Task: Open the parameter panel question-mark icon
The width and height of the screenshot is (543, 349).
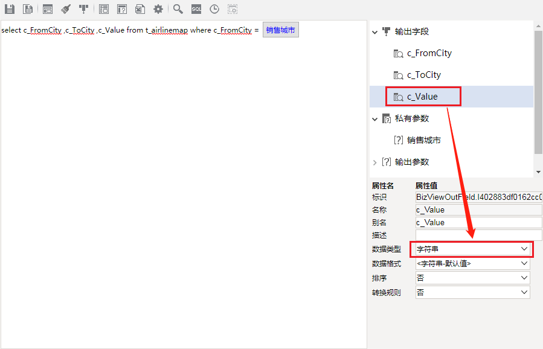Action: (122, 9)
